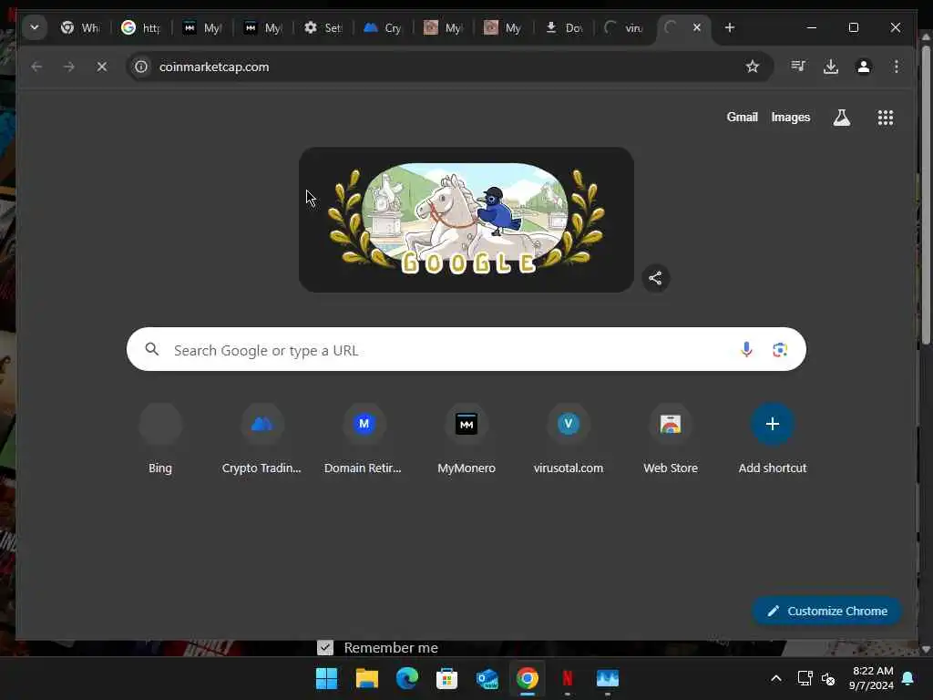Open Netflix from taskbar

(568, 678)
